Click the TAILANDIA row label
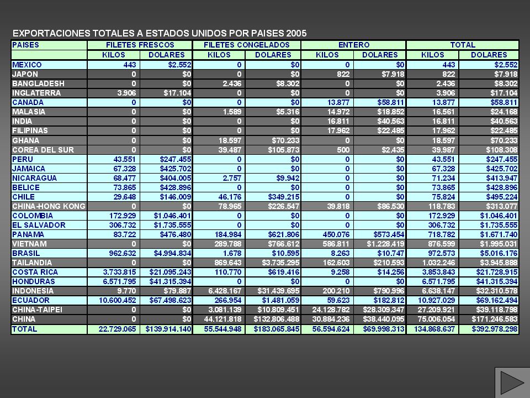The width and height of the screenshot is (530, 398). 32,263
